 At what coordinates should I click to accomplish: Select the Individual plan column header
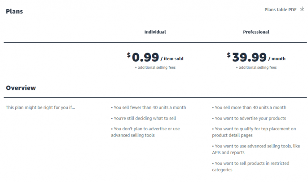click(155, 32)
